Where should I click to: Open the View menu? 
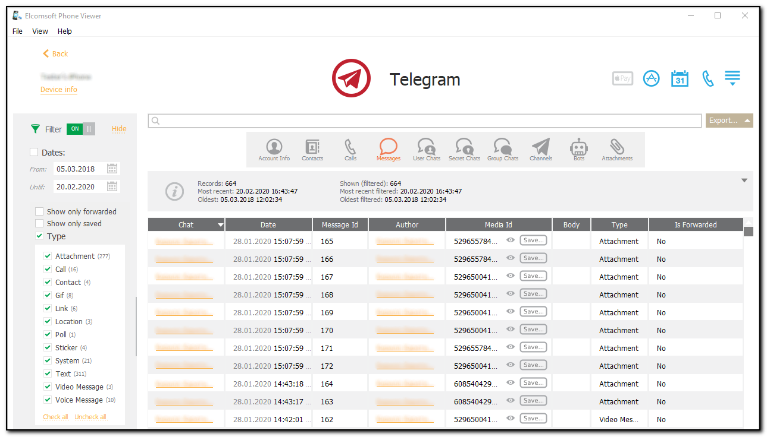click(x=39, y=31)
